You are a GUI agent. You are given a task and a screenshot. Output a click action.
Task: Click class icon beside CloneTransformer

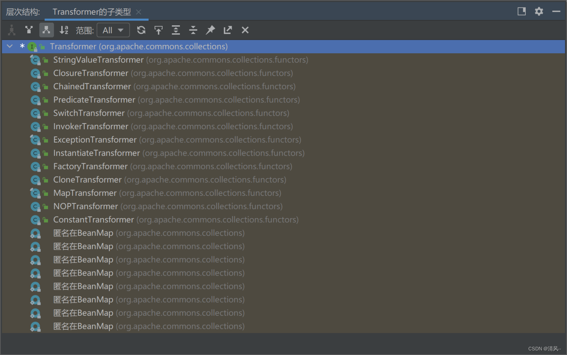point(35,180)
